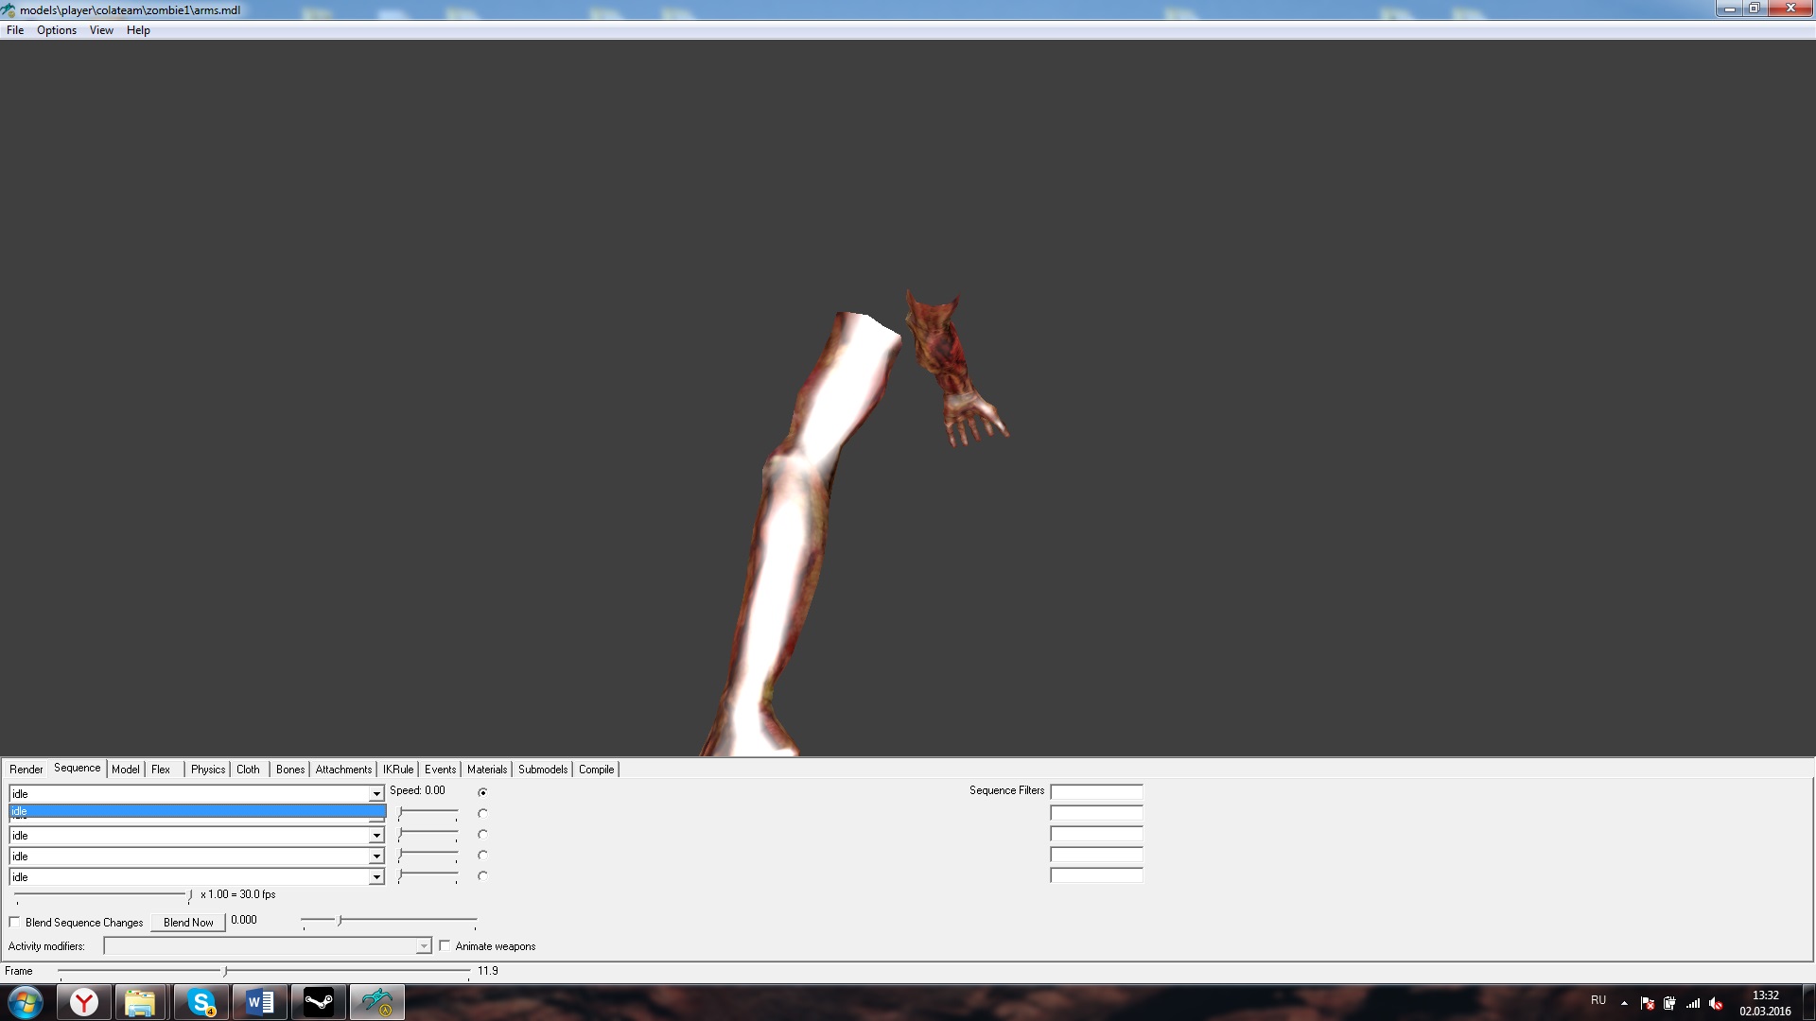Show hidden system tray icons
Screen dimensions: 1816x1021
[1624, 1003]
